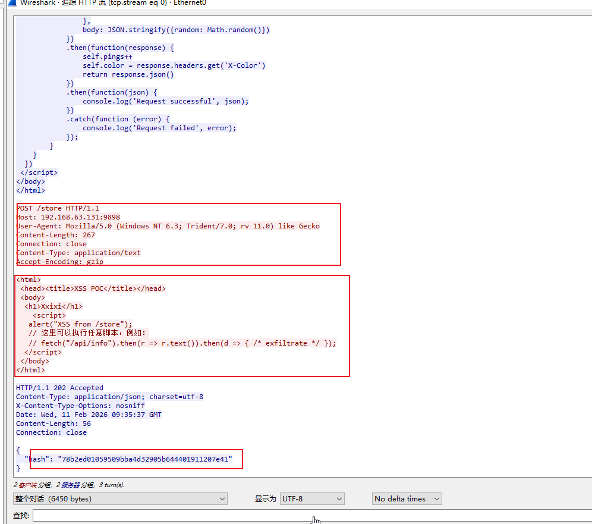592x524 pixels.
Task: Click the 'Content-Type: application/text' line
Action: coord(78,253)
